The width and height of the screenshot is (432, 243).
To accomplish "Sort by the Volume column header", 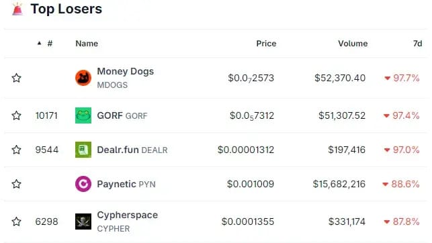I will [353, 44].
